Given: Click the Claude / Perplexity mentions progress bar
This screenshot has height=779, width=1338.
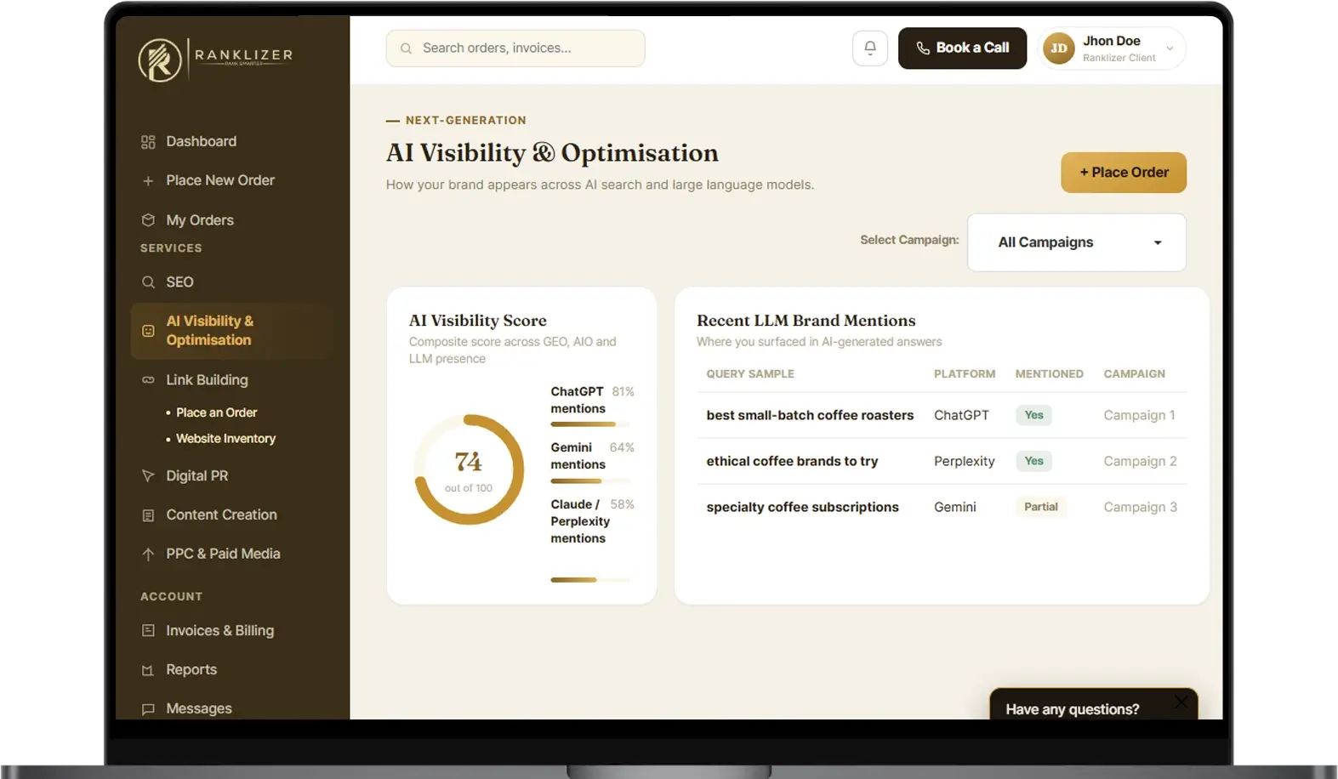Looking at the screenshot, I should point(591,580).
